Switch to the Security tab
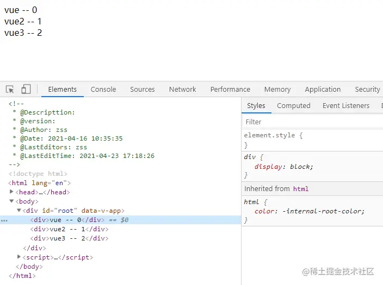The width and height of the screenshot is (383, 285). point(367,90)
